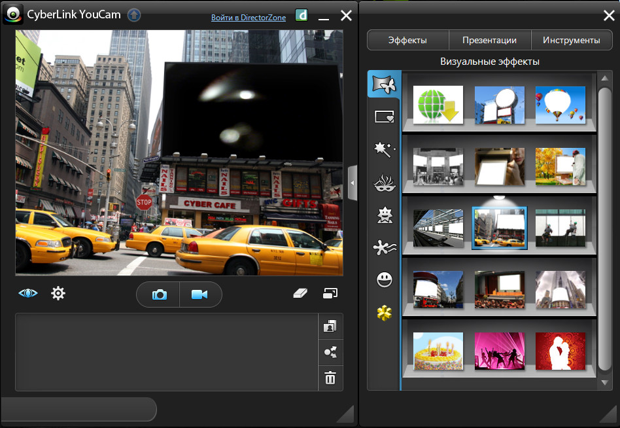Open the settings gear
This screenshot has width=620, height=428.
coord(58,293)
